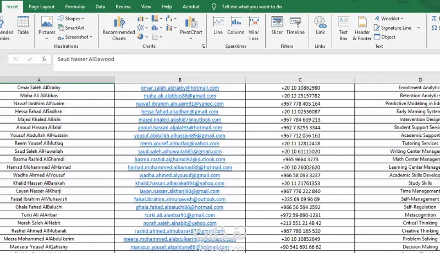
Task: Select the Critical Thinking cell
Action: tap(397, 223)
